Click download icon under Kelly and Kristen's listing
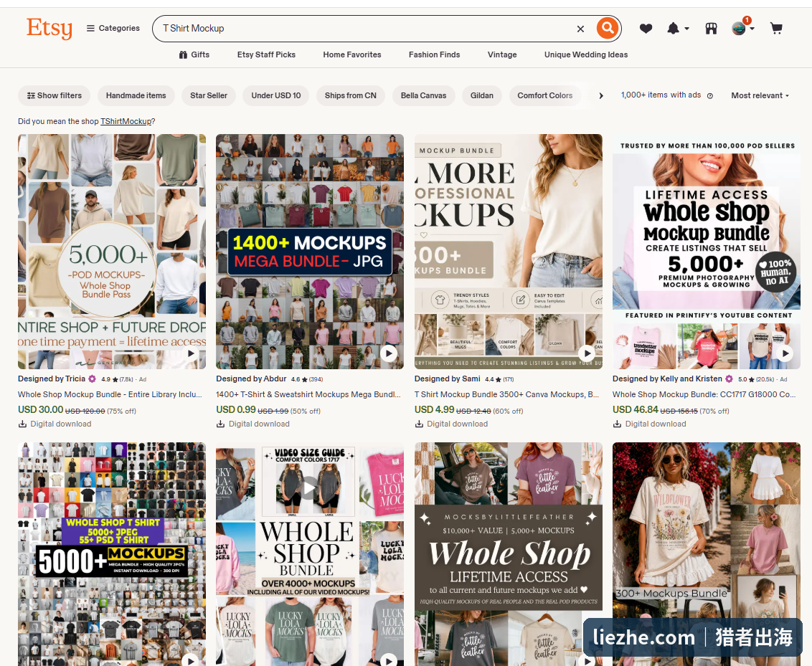812x666 pixels. coord(618,424)
